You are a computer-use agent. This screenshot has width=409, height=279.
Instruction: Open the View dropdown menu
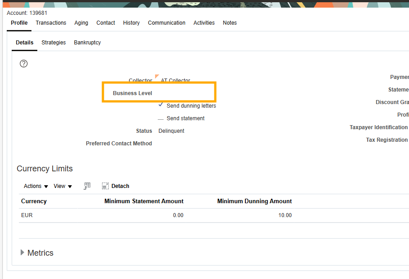pyautogui.click(x=62, y=186)
